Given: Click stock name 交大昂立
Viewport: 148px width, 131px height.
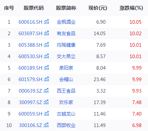Looking at the screenshot, I should coord(66,56).
